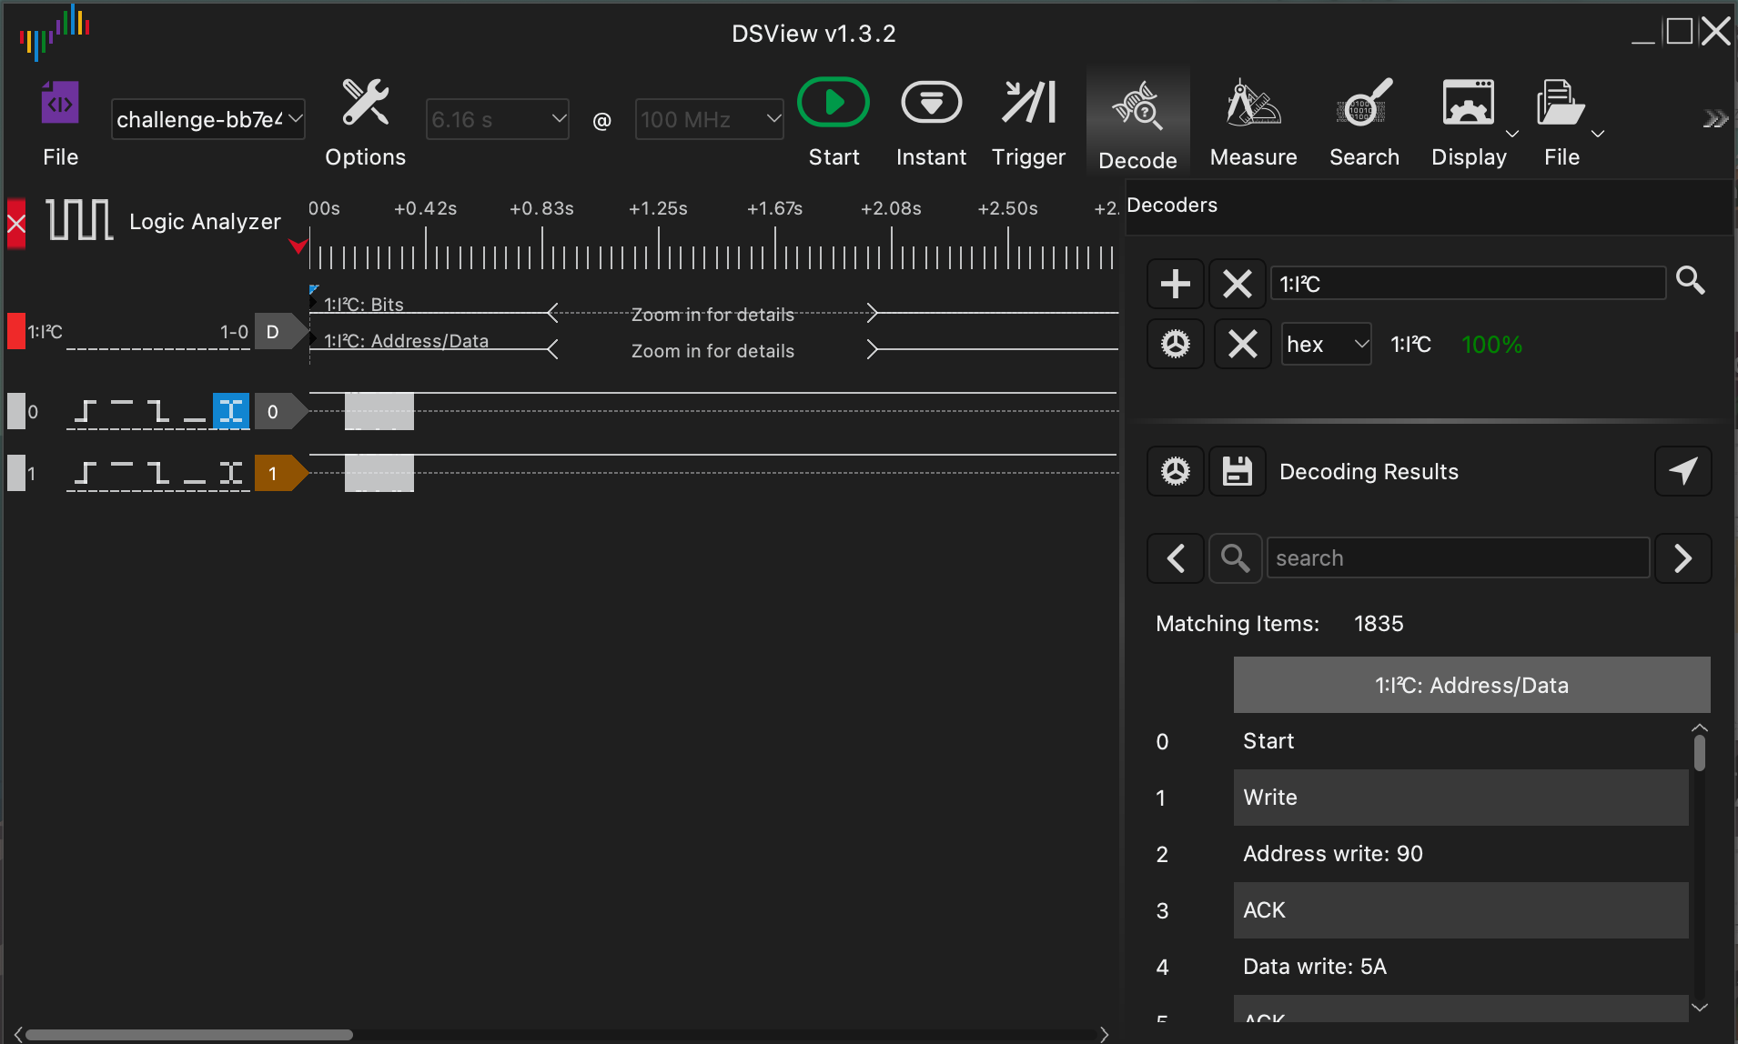
Task: Open the Search tool in toolbar
Action: tap(1364, 102)
